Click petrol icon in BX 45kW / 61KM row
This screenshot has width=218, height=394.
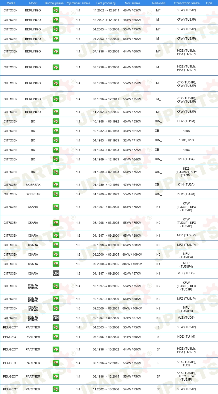click(56, 131)
